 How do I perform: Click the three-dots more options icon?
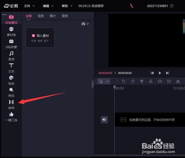(4, 15)
